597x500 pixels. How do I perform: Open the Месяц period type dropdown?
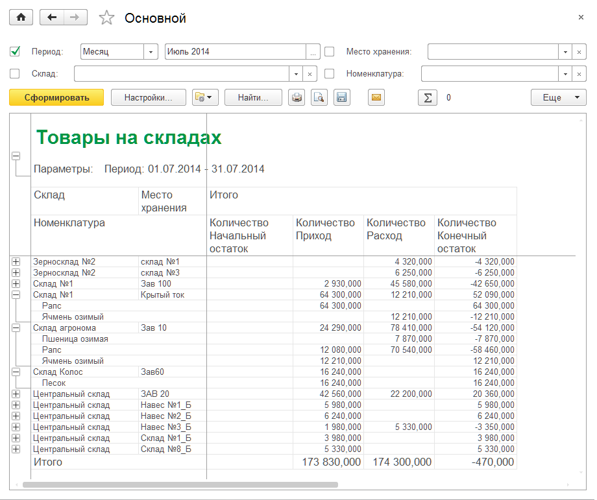click(x=151, y=52)
